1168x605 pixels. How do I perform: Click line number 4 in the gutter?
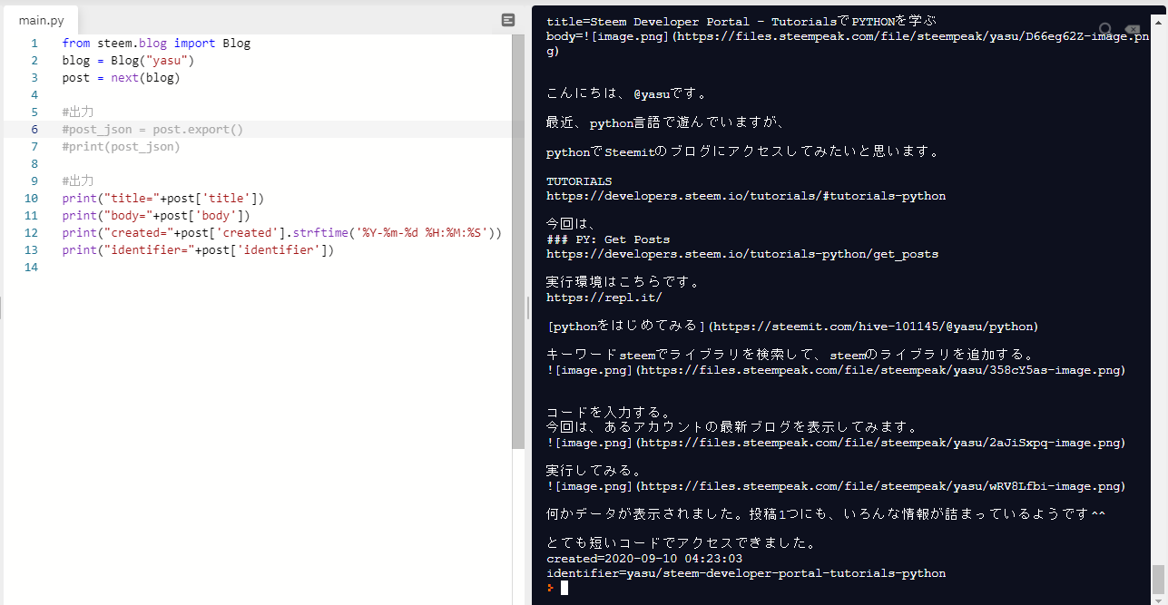click(34, 95)
